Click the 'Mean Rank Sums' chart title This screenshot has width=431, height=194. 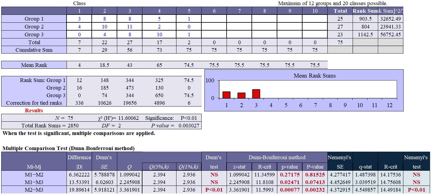315,76
